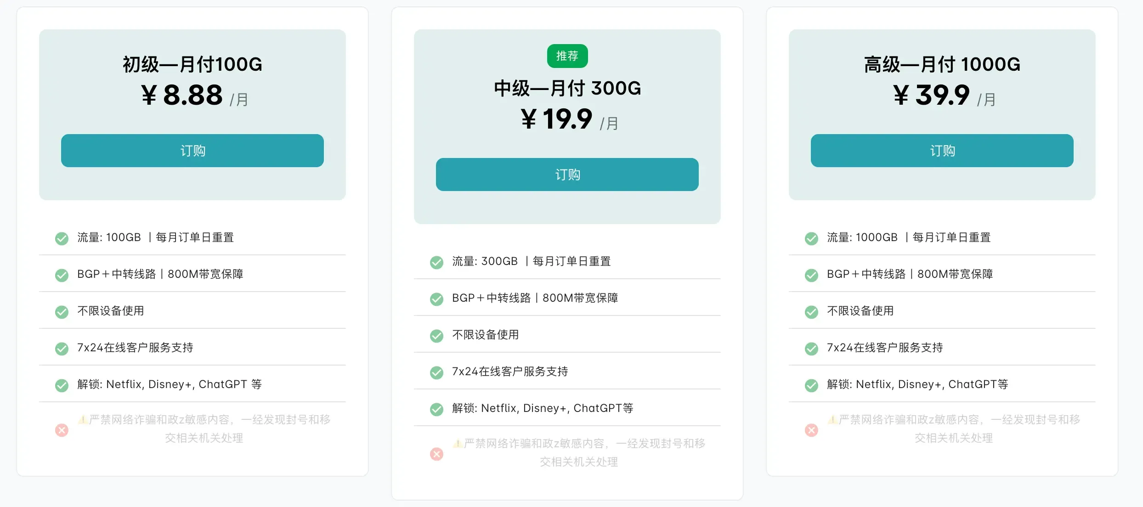Image resolution: width=1143 pixels, height=507 pixels.
Task: Order the 初级 monthly 100G plan
Action: (192, 151)
